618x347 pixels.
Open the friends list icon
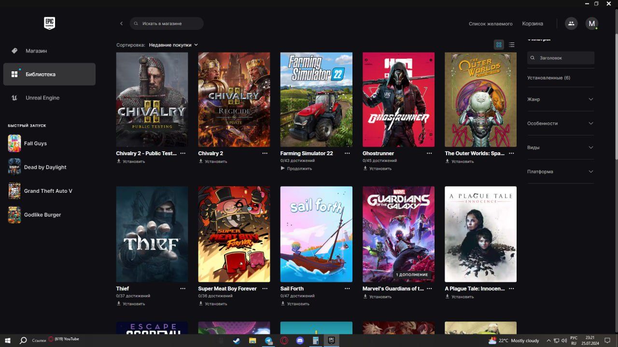(x=571, y=23)
